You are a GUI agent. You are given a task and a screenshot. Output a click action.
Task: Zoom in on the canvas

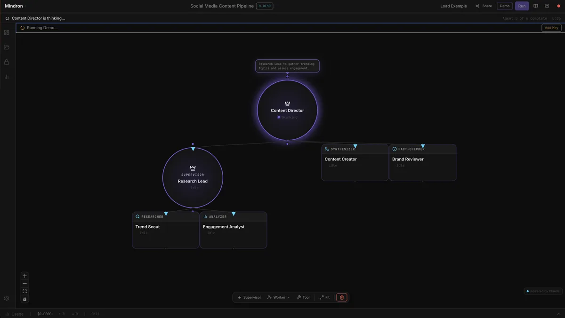click(x=25, y=276)
